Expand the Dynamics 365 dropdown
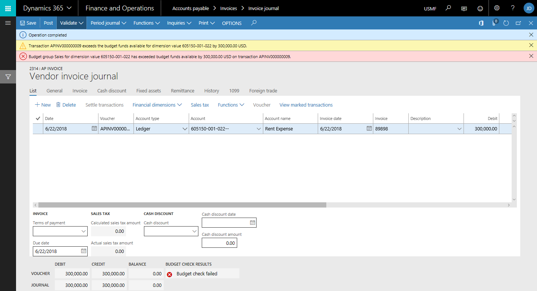Viewport: 537px width, 291px height. click(x=47, y=8)
